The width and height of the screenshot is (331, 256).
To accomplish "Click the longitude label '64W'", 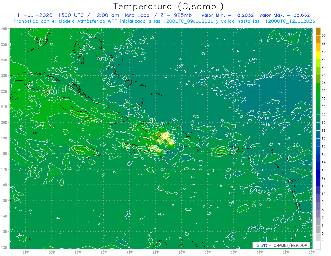I will (x=260, y=252).
